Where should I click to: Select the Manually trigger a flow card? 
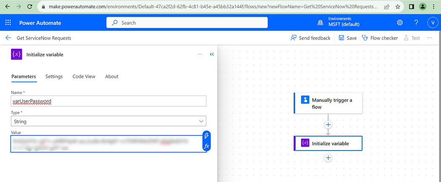(328, 103)
